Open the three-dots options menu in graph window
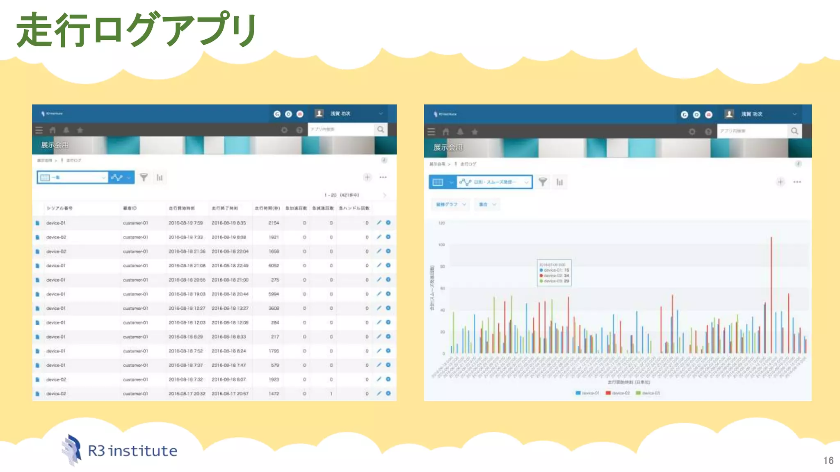The width and height of the screenshot is (840, 472). click(x=797, y=182)
